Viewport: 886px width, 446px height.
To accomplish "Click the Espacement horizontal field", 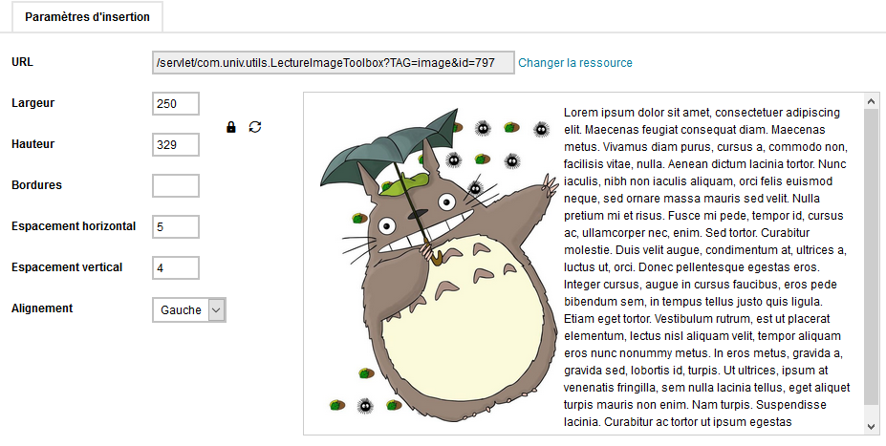I will click(x=176, y=227).
